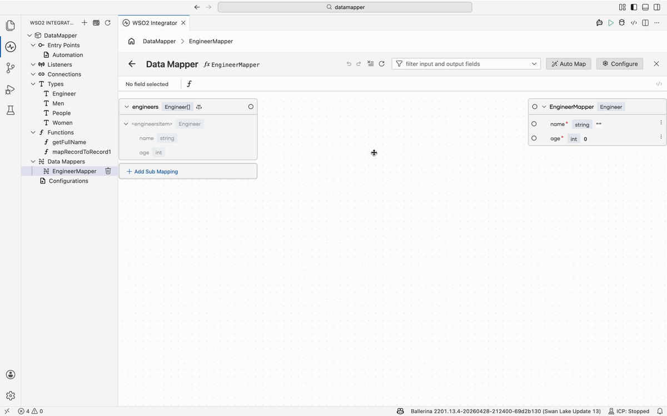Open the Testing flask view

(10, 111)
